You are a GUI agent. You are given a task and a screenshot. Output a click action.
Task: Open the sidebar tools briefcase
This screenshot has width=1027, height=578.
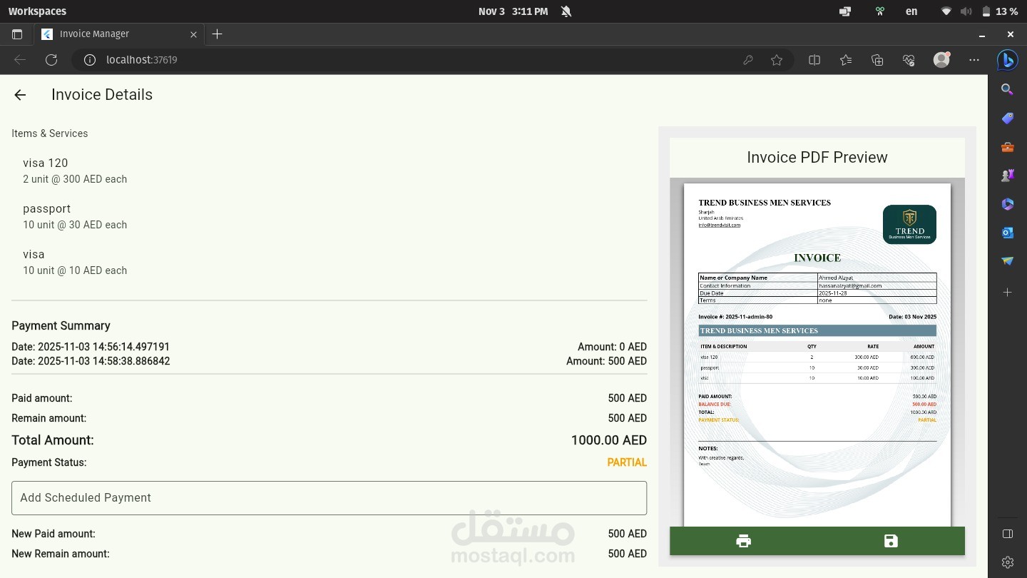coord(1007,147)
